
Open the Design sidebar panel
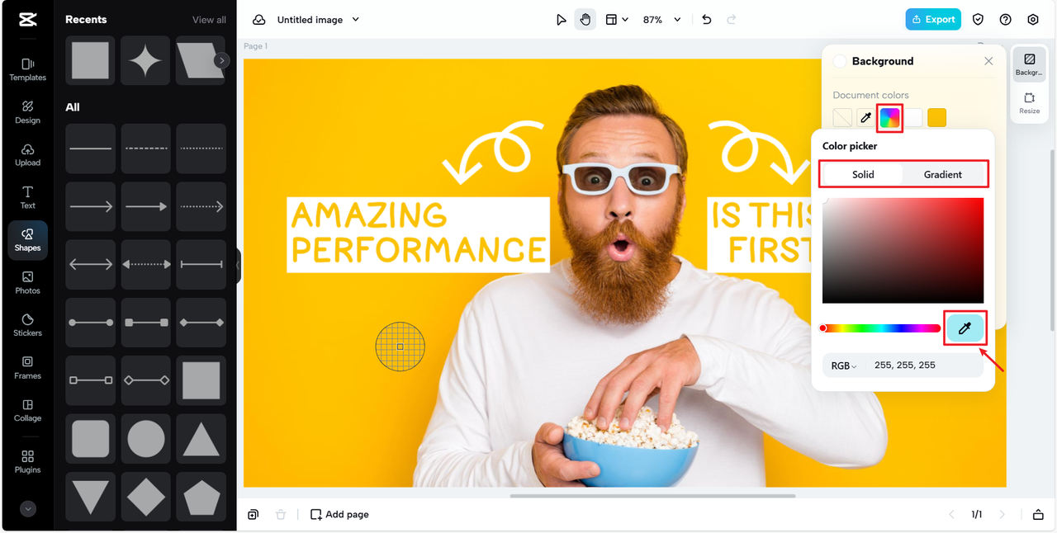pyautogui.click(x=27, y=112)
